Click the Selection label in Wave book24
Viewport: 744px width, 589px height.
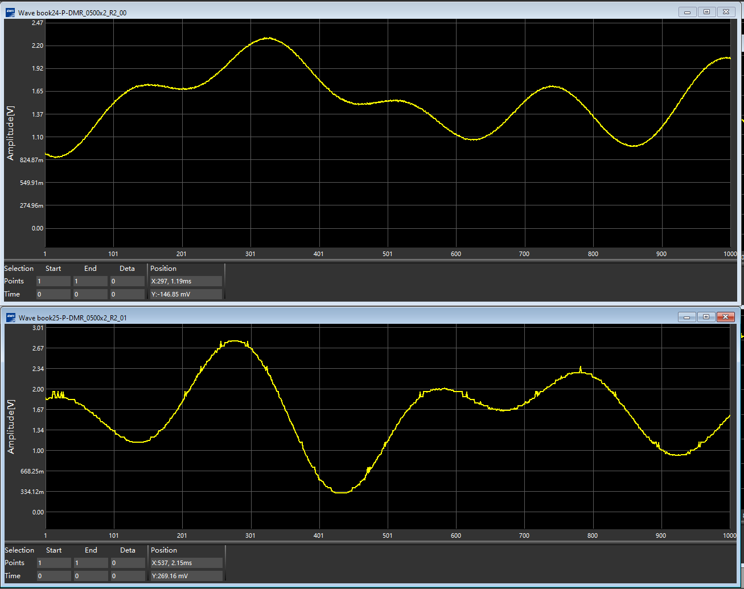[19, 269]
